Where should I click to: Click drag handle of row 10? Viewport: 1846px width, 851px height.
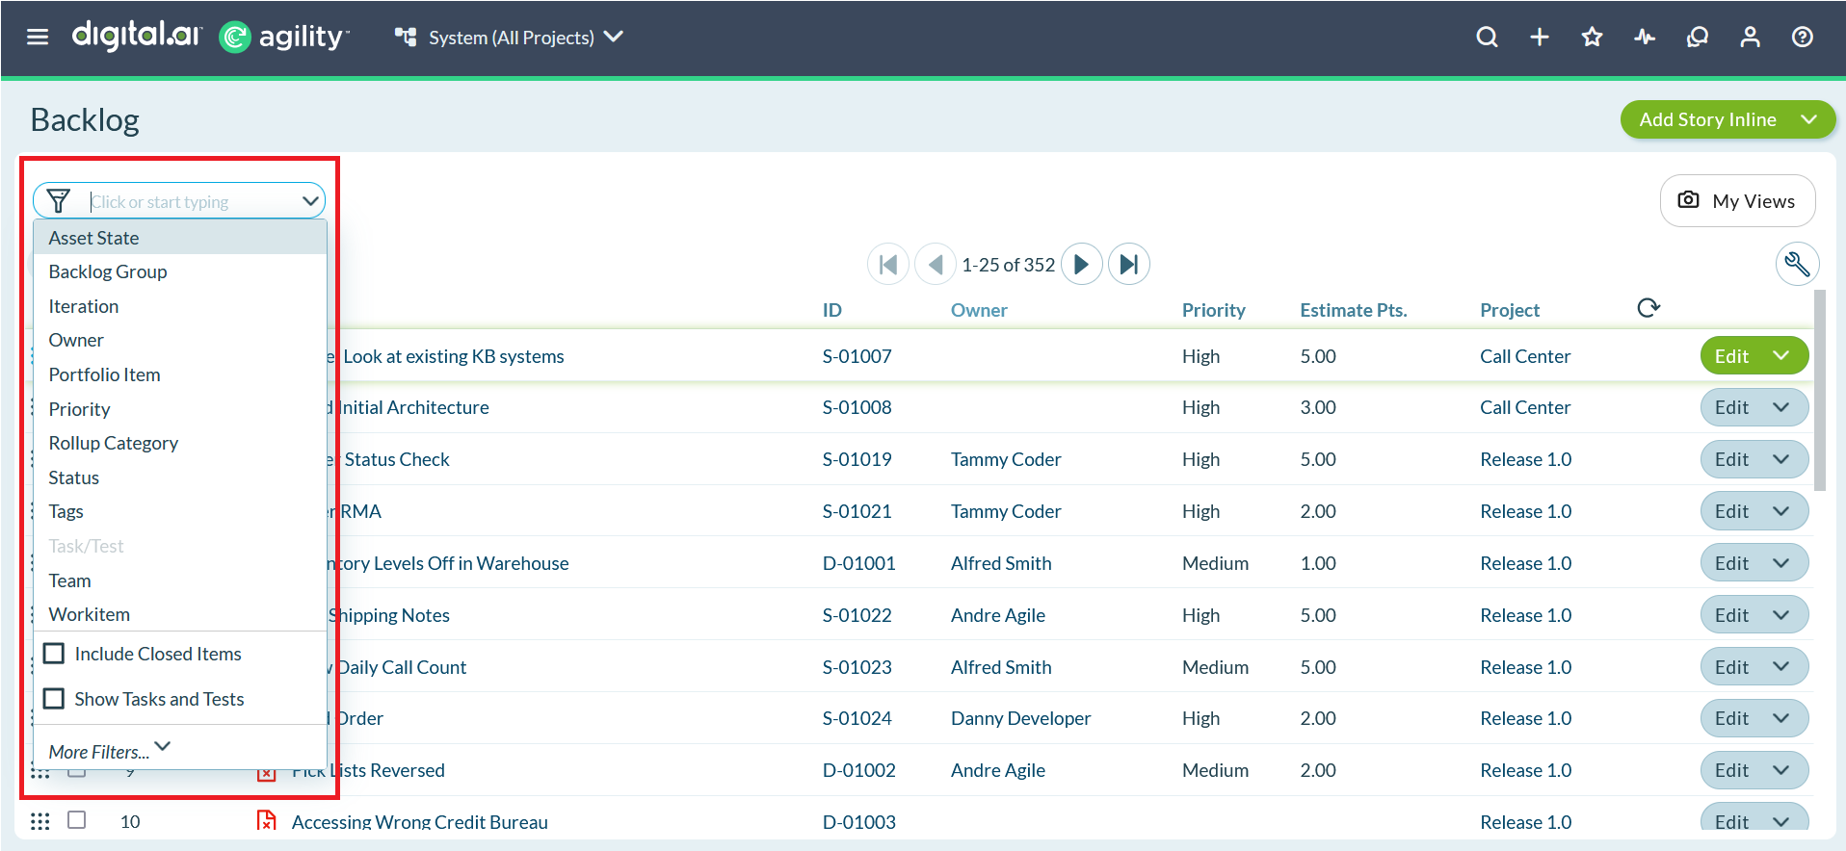(40, 821)
